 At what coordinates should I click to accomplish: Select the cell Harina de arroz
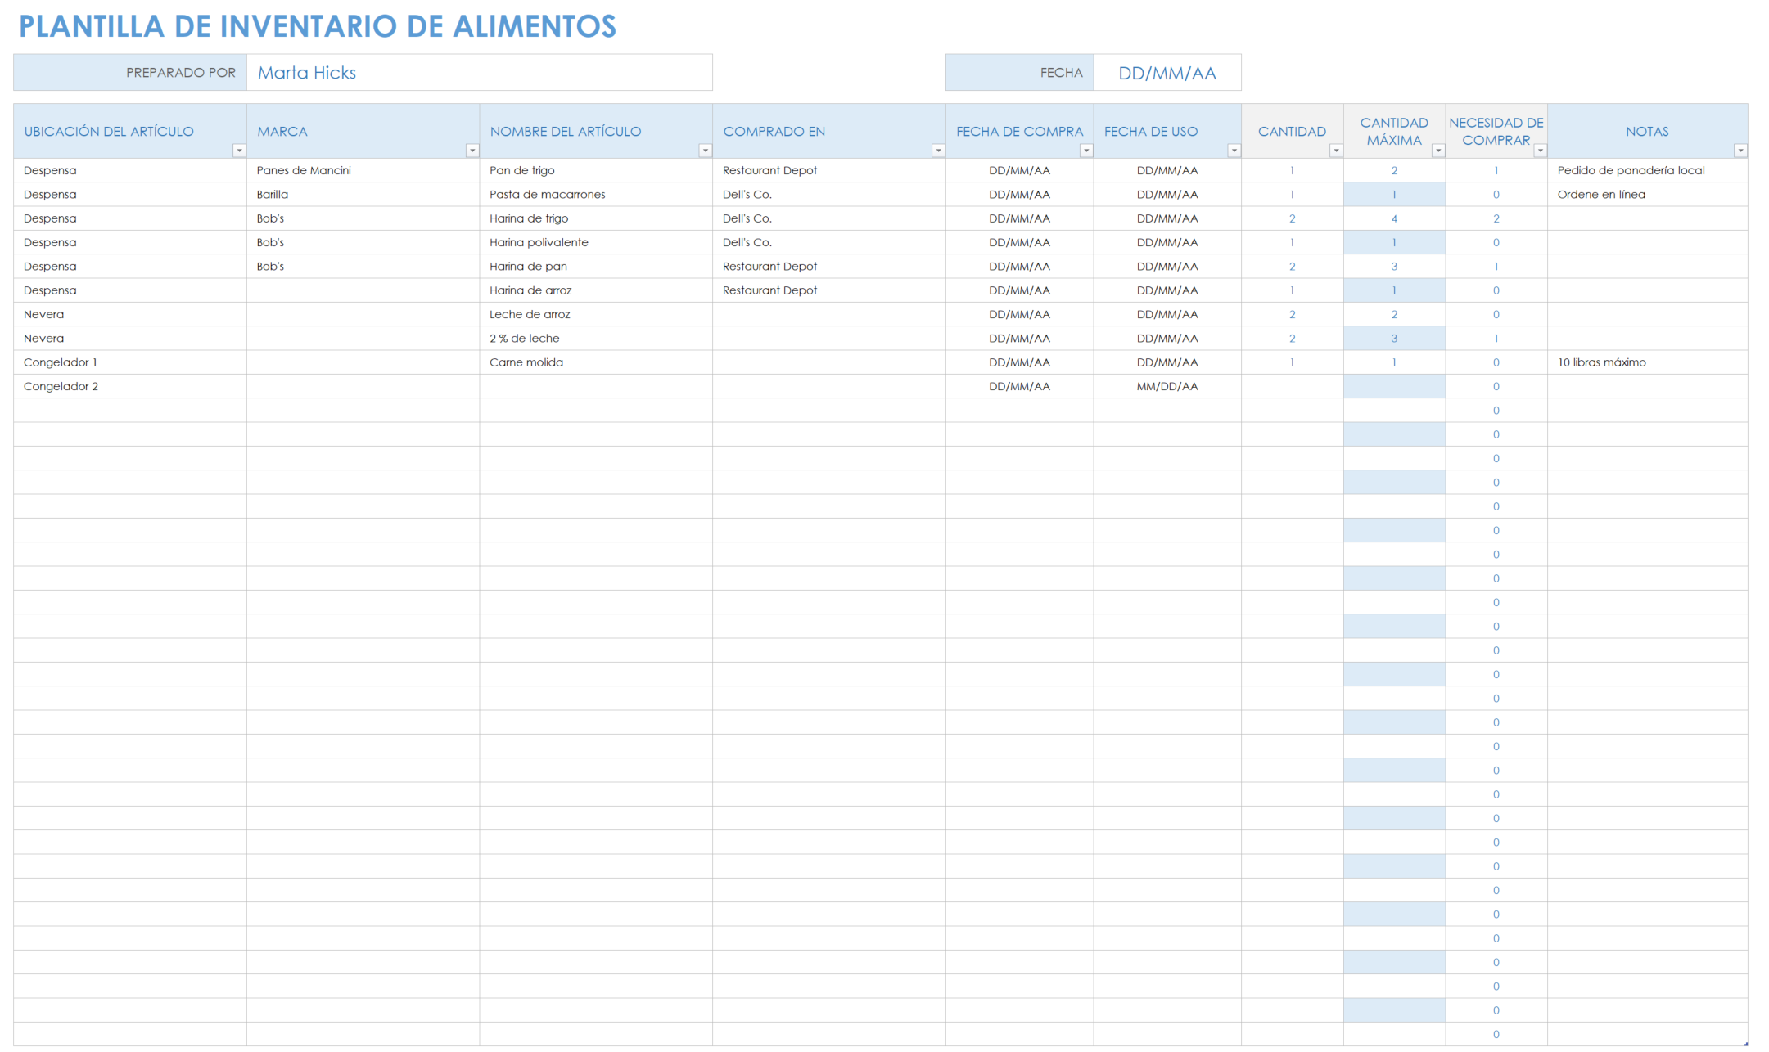[x=596, y=290]
